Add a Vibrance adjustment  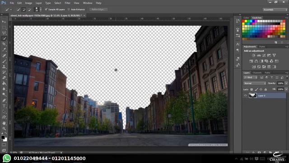click(x=274, y=55)
